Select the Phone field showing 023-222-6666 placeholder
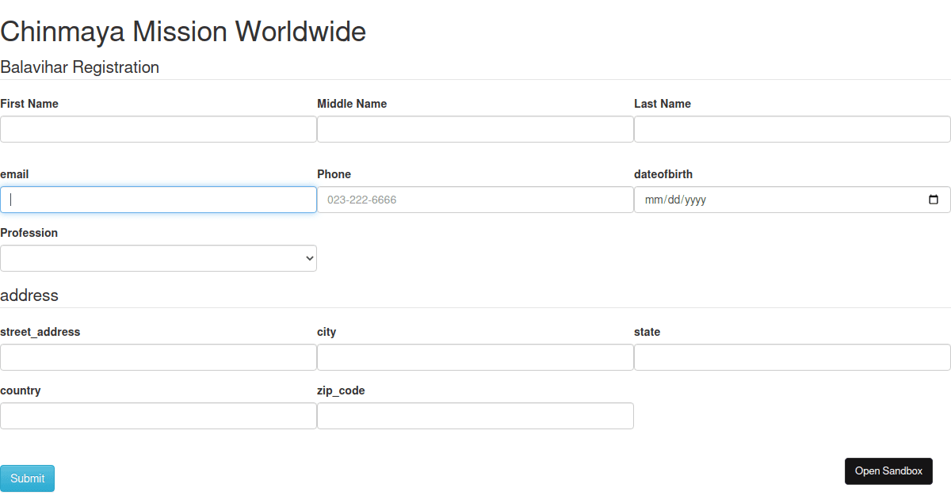Viewport: 951px width, 499px height. (x=475, y=199)
